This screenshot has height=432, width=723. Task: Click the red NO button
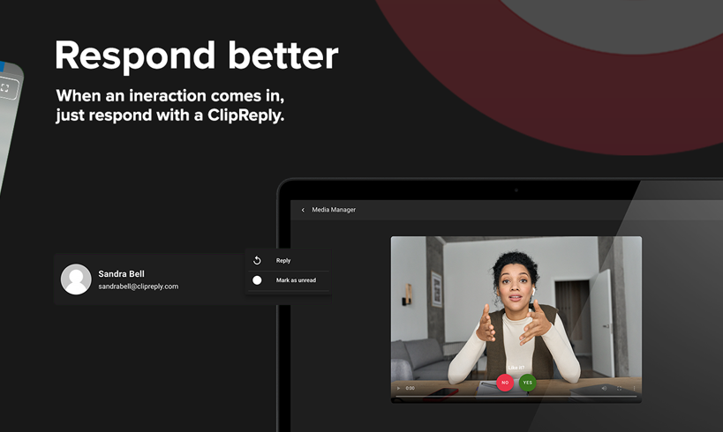[505, 383]
